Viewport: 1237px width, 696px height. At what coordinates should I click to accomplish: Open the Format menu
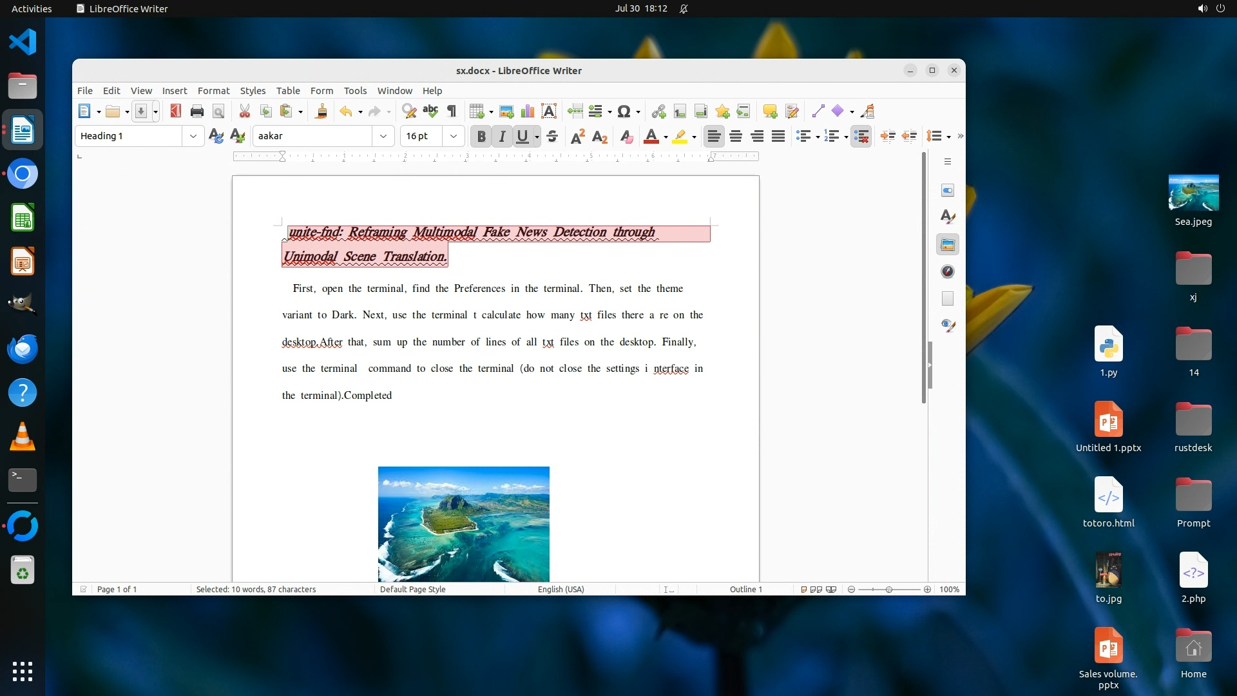click(x=213, y=90)
